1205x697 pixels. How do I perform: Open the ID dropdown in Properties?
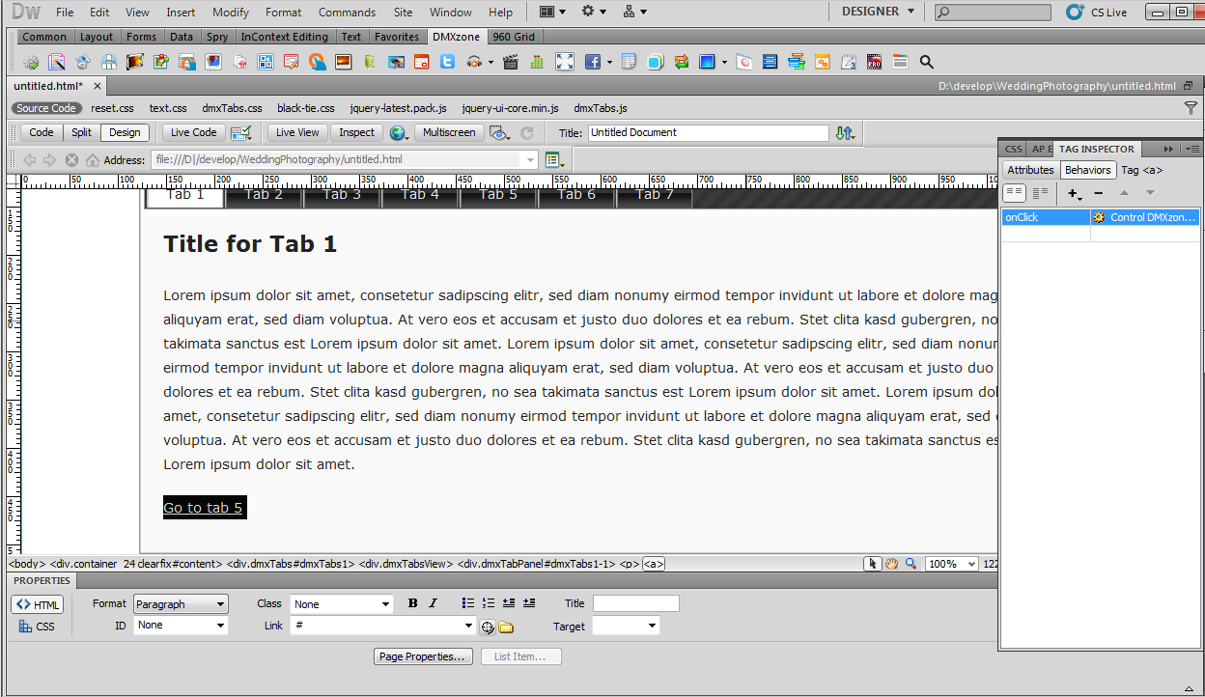(181, 626)
